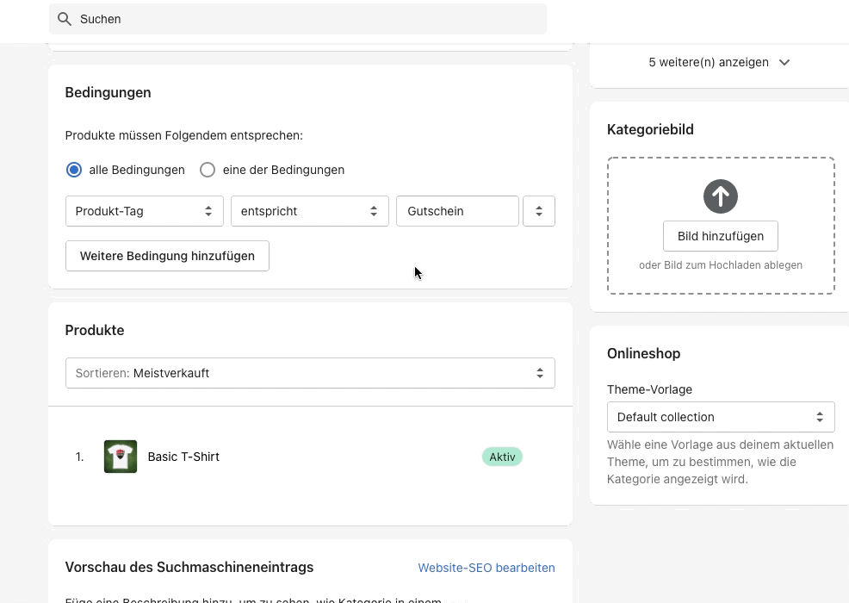Open the Sortieren Meistverkauft dropdown
Image resolution: width=849 pixels, height=603 pixels.
coord(310,373)
